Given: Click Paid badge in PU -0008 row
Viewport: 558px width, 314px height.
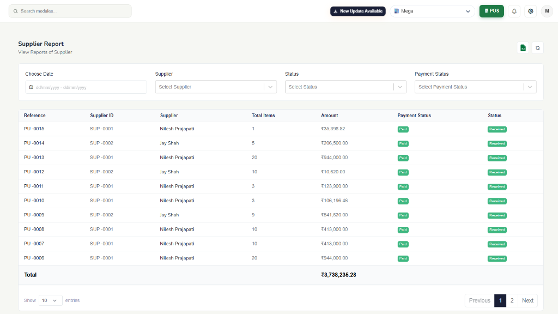Looking at the screenshot, I should 403,230.
